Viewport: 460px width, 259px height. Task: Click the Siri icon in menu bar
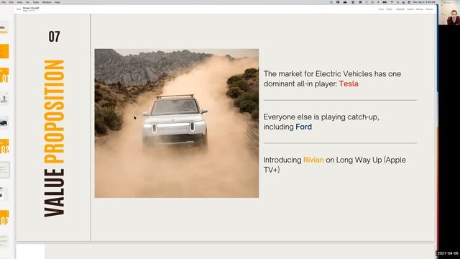coord(409,2)
